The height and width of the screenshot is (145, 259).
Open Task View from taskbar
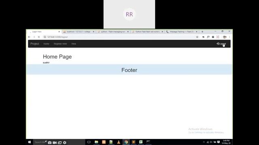click(x=89, y=142)
